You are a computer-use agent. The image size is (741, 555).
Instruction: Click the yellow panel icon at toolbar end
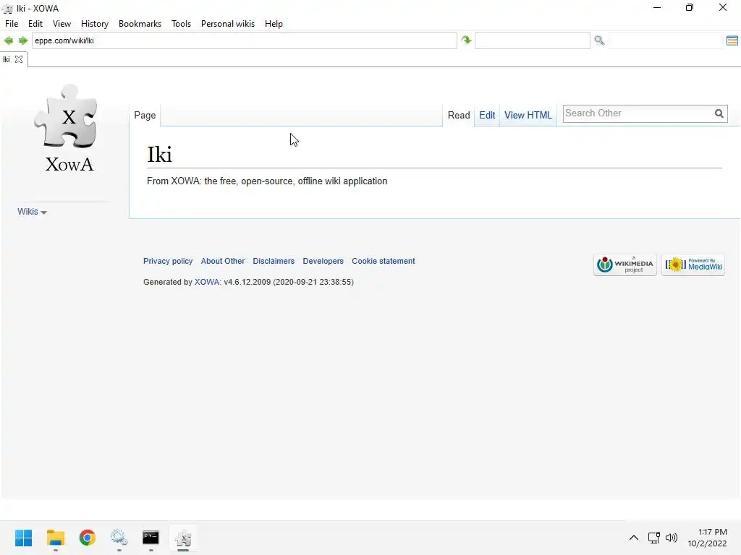pos(732,40)
